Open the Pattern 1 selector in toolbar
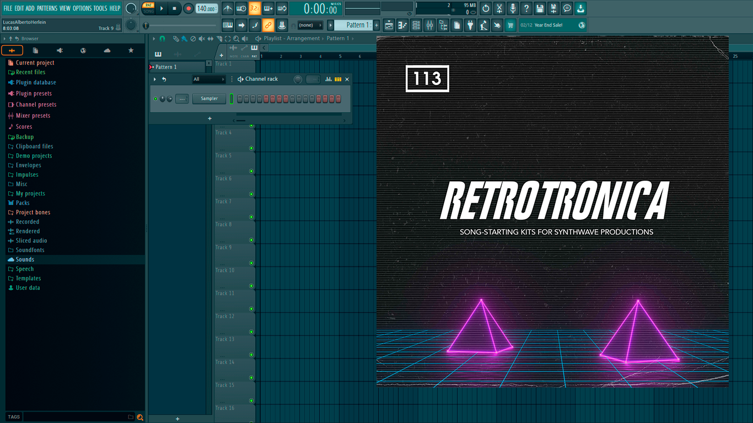Image resolution: width=753 pixels, height=423 pixels. (354, 25)
